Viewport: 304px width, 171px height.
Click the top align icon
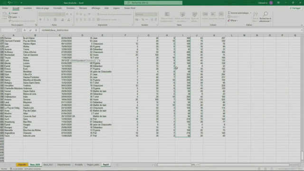[77, 14]
